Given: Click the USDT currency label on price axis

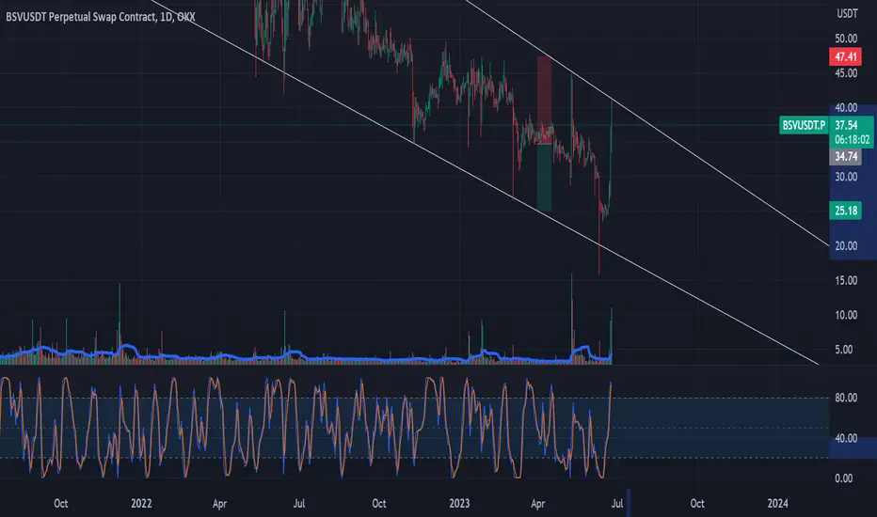Looking at the screenshot, I should tap(847, 14).
